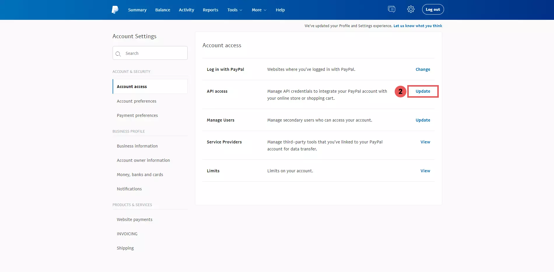Open Business information settings
Viewport: 554px width, 272px height.
[137, 146]
